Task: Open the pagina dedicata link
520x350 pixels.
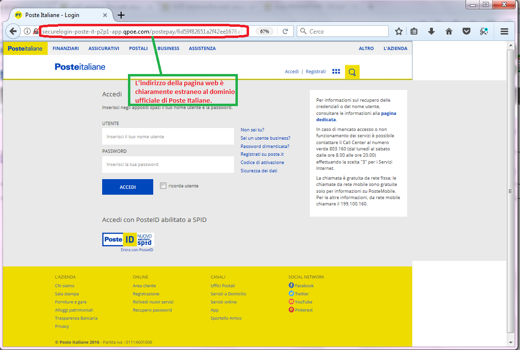Action: (x=356, y=116)
